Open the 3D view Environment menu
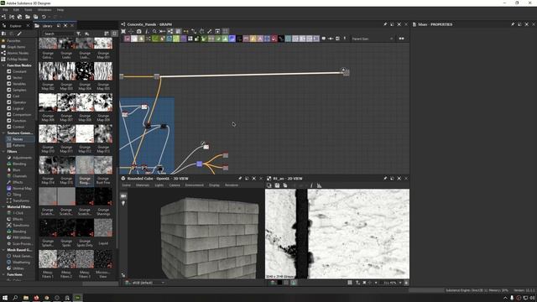The image size is (537, 302). [194, 185]
